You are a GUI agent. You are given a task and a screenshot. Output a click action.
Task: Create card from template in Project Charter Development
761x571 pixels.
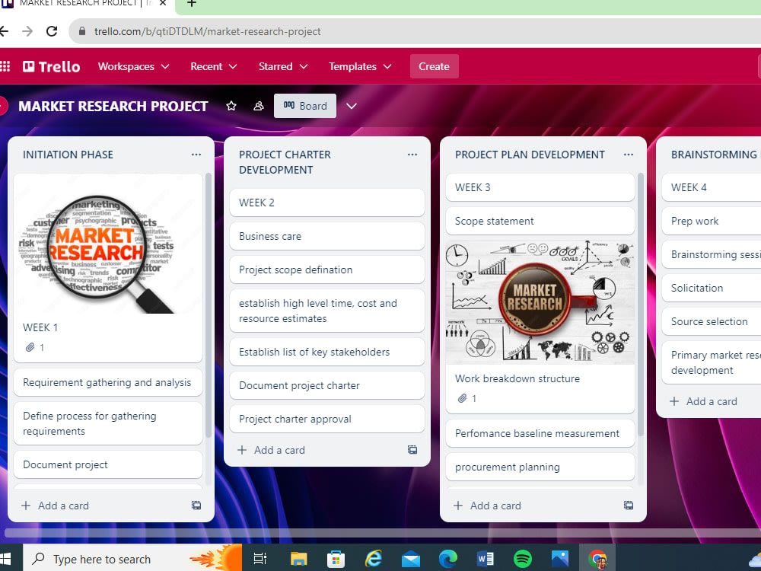tap(412, 450)
